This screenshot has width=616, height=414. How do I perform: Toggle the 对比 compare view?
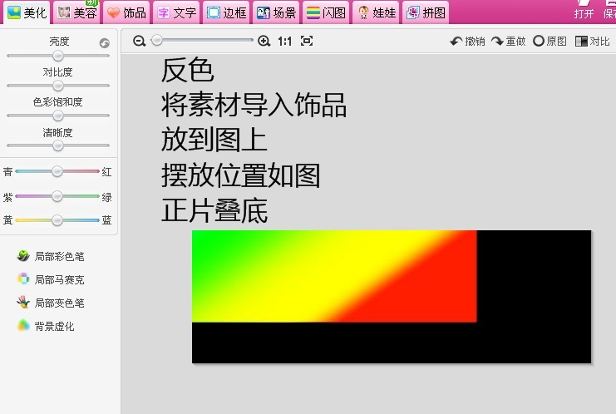592,41
